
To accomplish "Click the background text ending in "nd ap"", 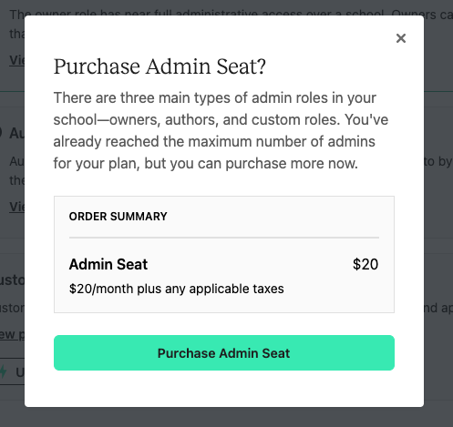I will click(x=438, y=308).
